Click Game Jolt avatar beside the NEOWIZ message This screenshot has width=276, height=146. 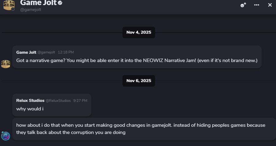click(6, 64)
